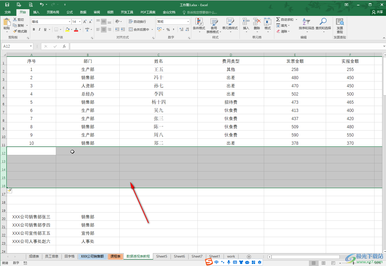Toggle top vertical alignment
The image size is (386, 266).
pyautogui.click(x=98, y=22)
